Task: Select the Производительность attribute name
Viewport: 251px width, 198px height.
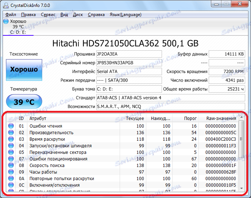Action: pos(51,133)
